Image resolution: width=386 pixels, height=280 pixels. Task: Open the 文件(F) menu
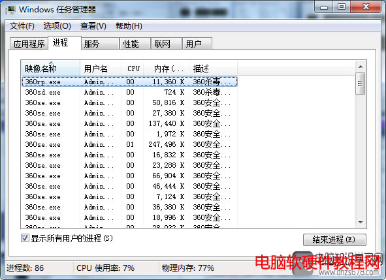click(22, 26)
